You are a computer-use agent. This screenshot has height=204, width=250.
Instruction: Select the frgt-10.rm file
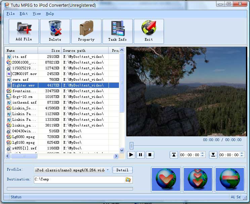click(x=62, y=97)
